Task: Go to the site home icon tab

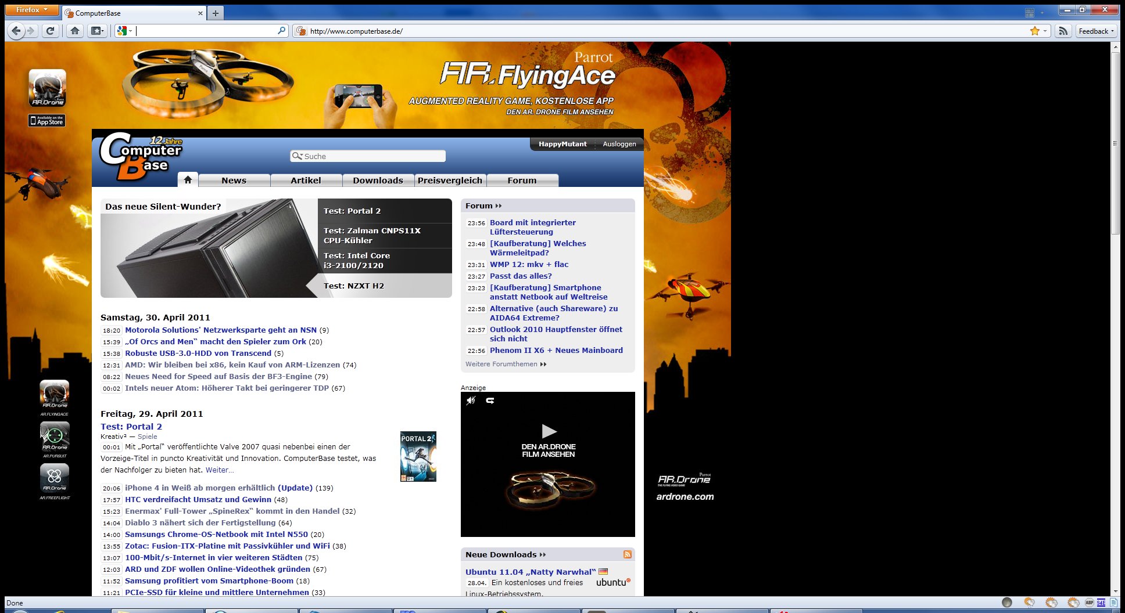Action: 188,180
